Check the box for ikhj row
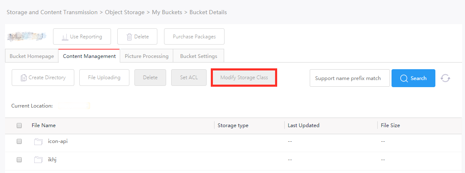 click(19, 160)
